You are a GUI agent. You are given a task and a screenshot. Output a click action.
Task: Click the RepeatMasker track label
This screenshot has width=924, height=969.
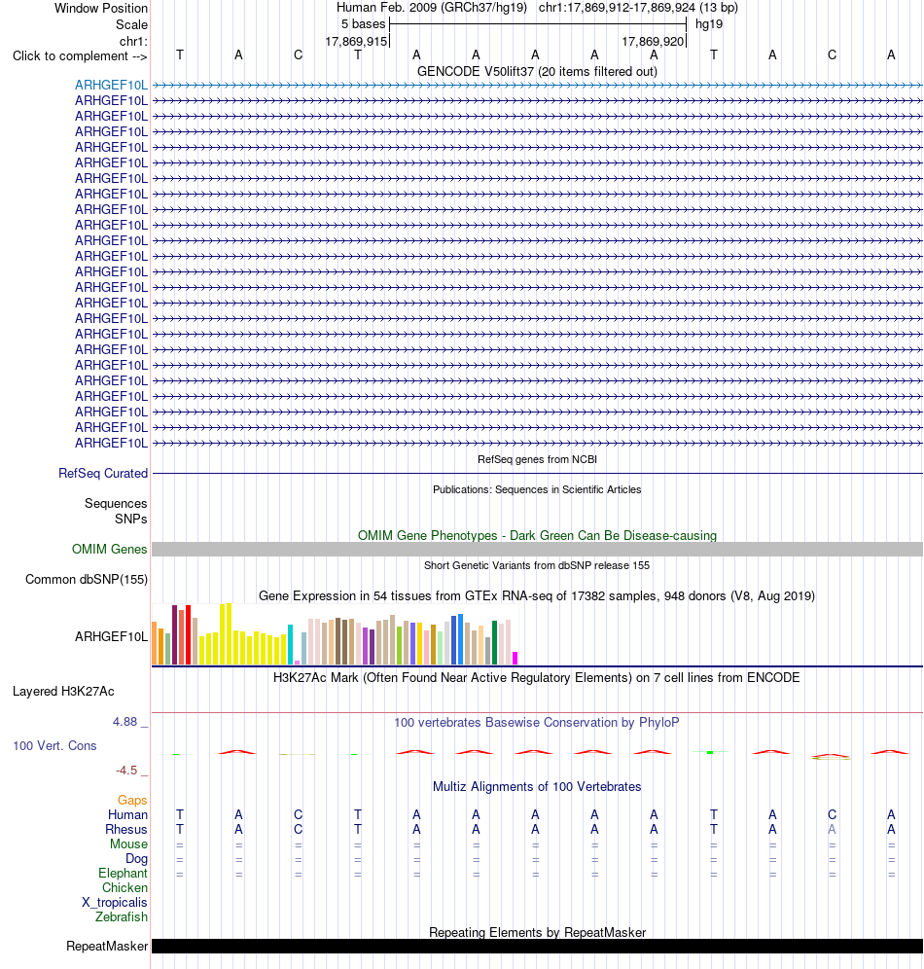107,947
